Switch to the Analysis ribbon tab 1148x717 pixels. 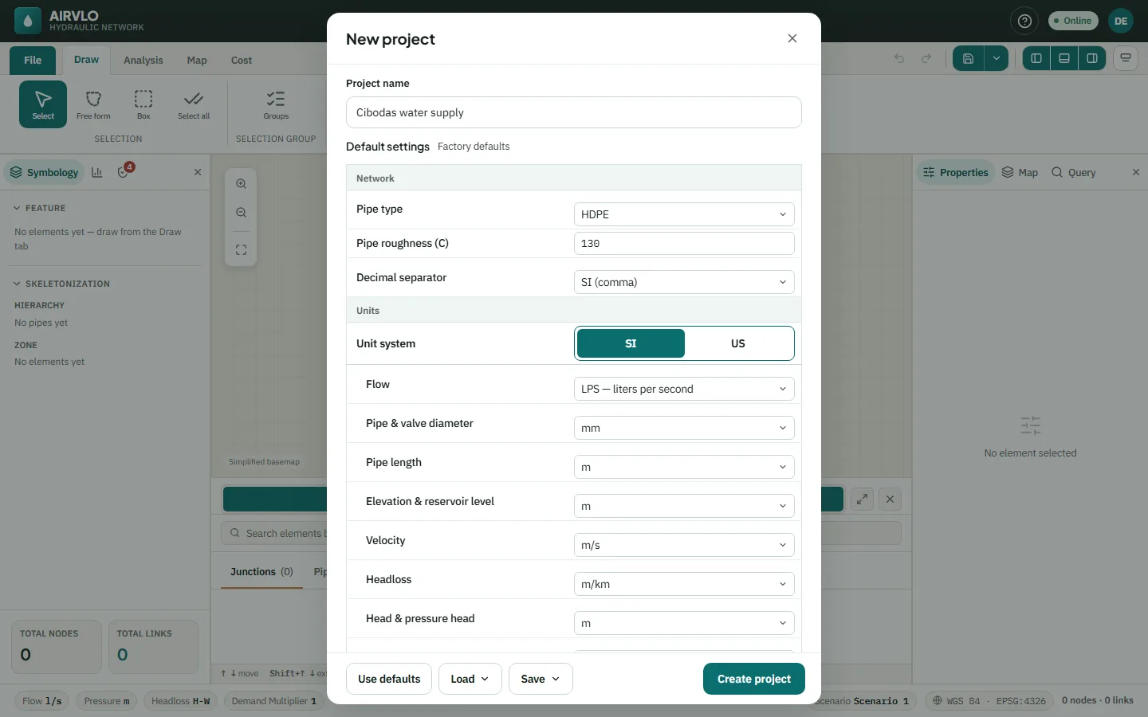(x=143, y=60)
